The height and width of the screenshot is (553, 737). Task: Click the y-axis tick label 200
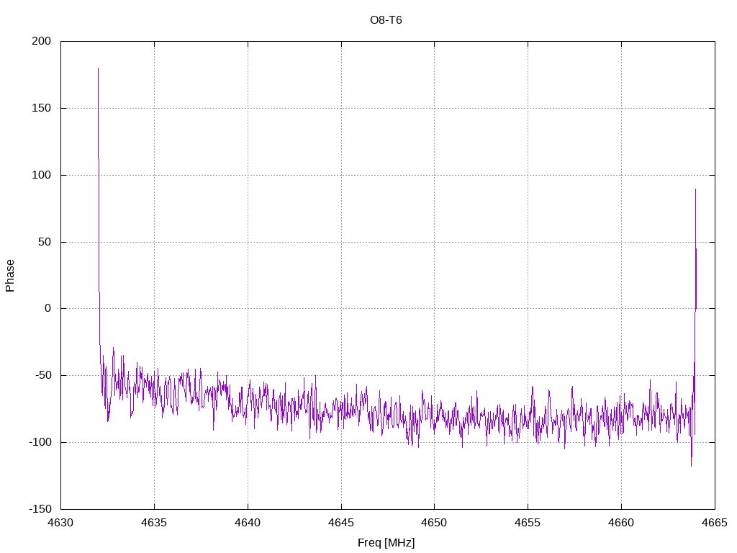click(41, 41)
